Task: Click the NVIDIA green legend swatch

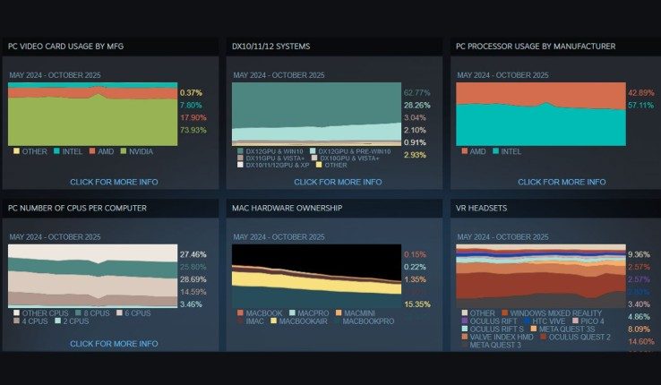Action: (123, 150)
